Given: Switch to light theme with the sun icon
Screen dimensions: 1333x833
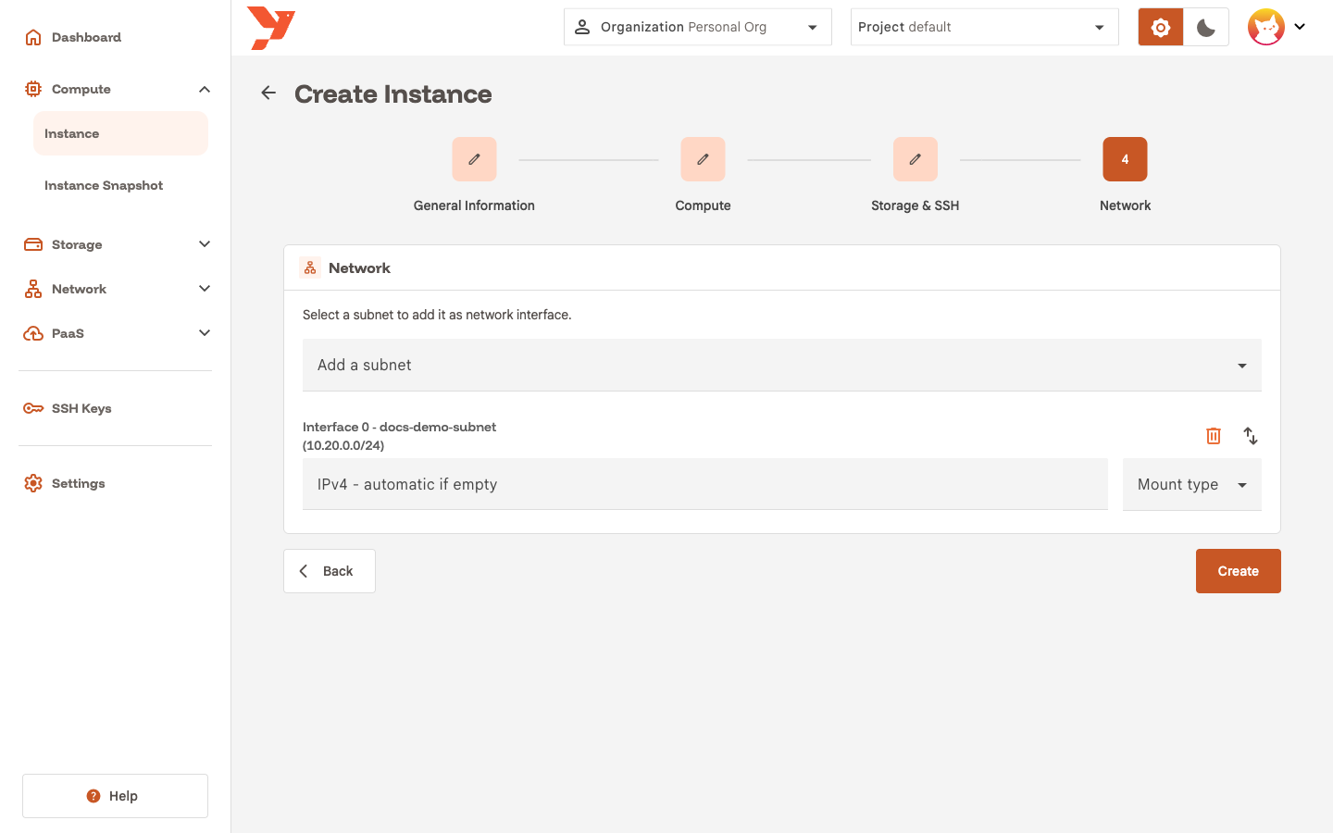Looking at the screenshot, I should tap(1161, 27).
